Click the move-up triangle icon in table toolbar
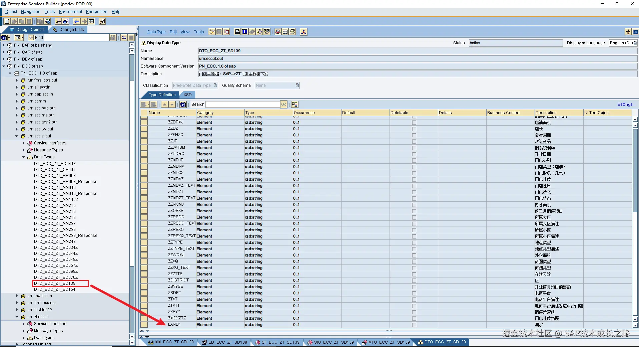The image size is (639, 347). pos(165,104)
